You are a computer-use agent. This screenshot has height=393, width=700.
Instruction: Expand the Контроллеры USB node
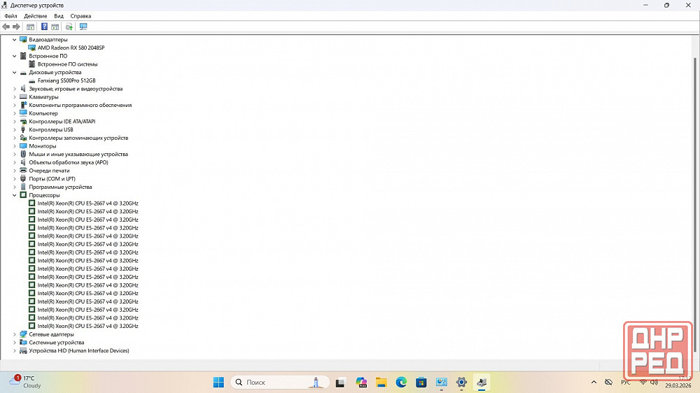click(x=15, y=129)
